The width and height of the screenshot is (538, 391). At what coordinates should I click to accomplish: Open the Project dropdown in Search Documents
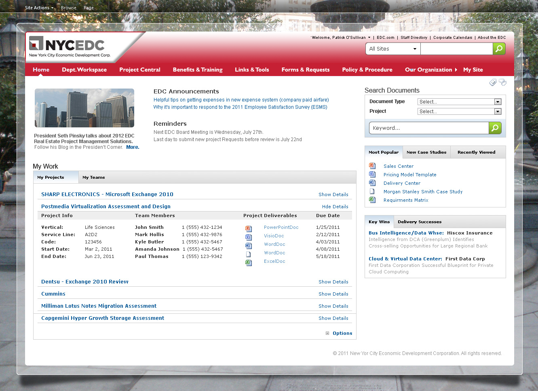point(459,112)
